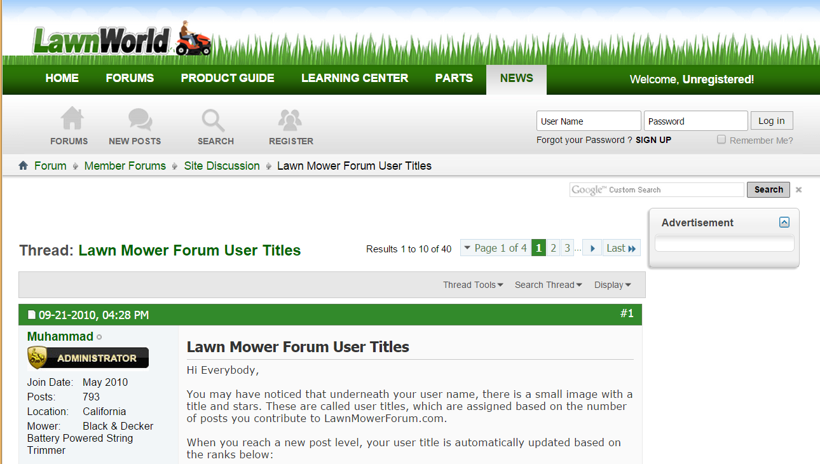
Task: Open the Product Guide menu item
Action: (228, 78)
